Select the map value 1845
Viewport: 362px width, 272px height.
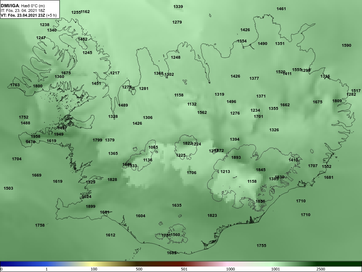261,170
